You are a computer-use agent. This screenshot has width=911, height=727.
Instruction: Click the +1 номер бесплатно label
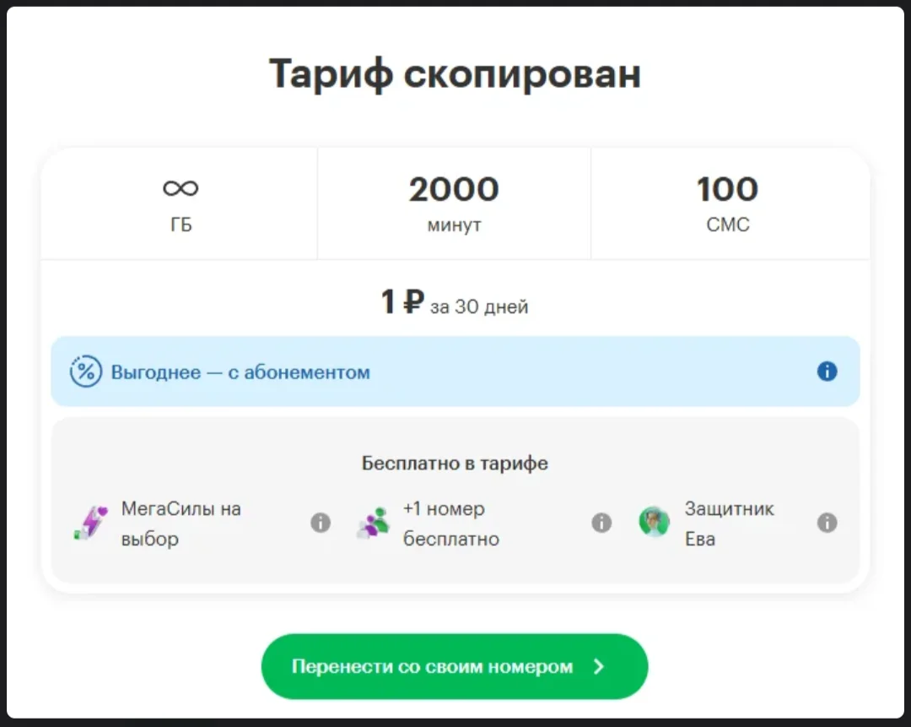pos(450,524)
